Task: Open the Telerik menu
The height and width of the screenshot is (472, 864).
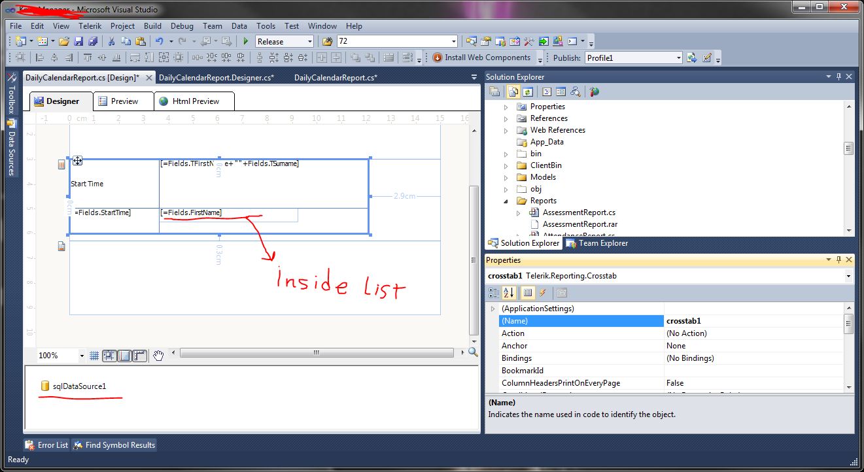Action: click(89, 26)
